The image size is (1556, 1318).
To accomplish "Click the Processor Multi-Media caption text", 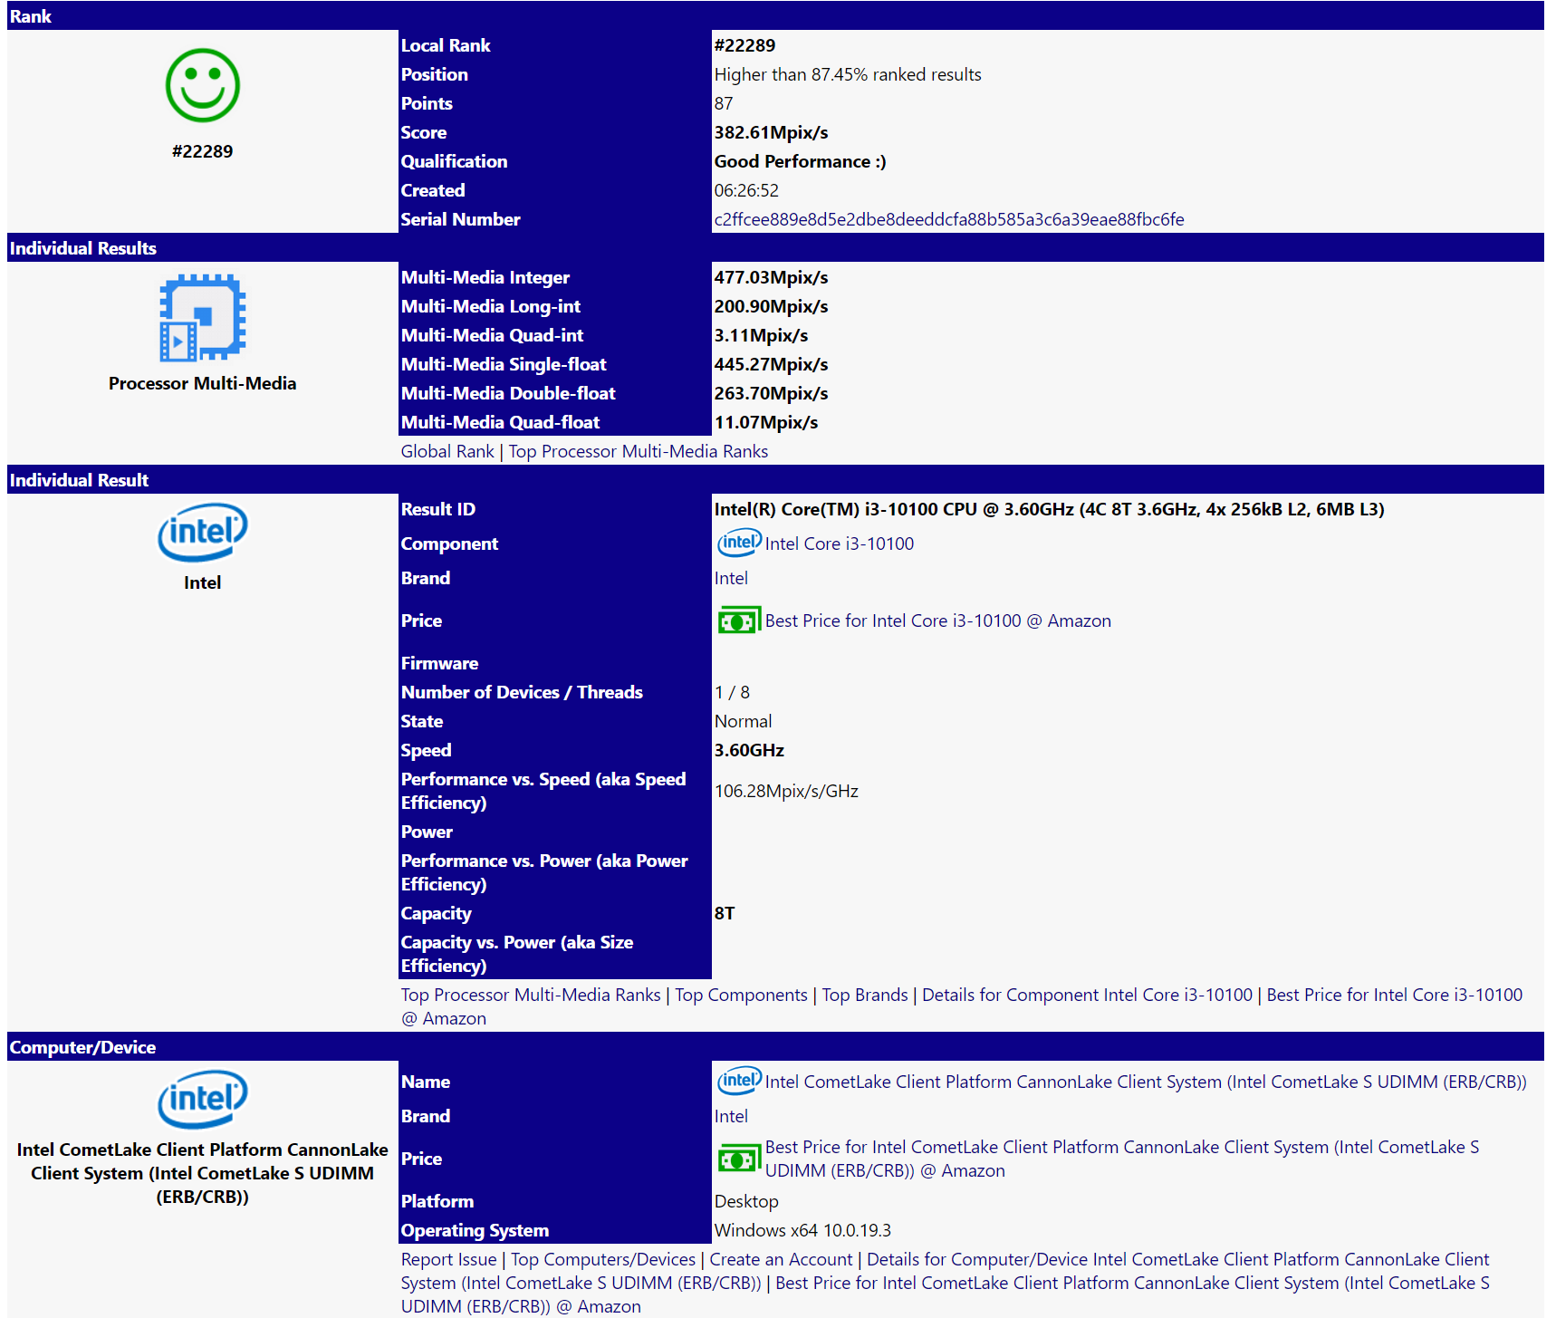I will coord(203,383).
